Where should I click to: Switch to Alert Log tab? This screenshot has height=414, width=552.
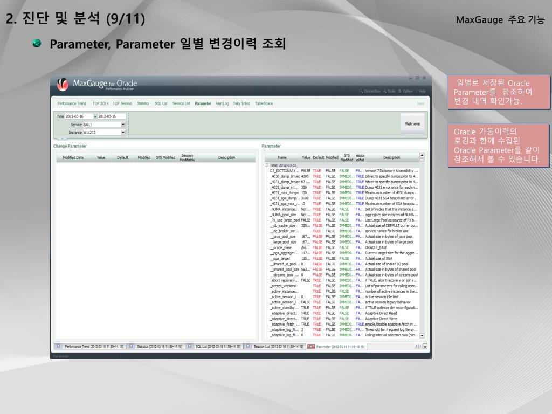pyautogui.click(x=222, y=103)
